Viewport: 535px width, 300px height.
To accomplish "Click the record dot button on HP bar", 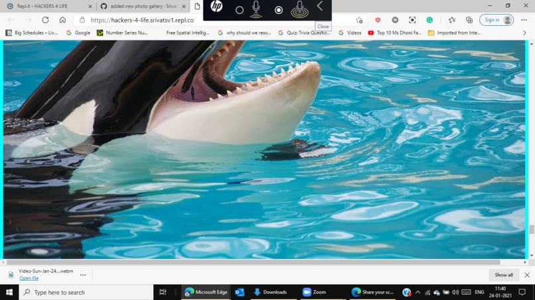I will click(279, 10).
